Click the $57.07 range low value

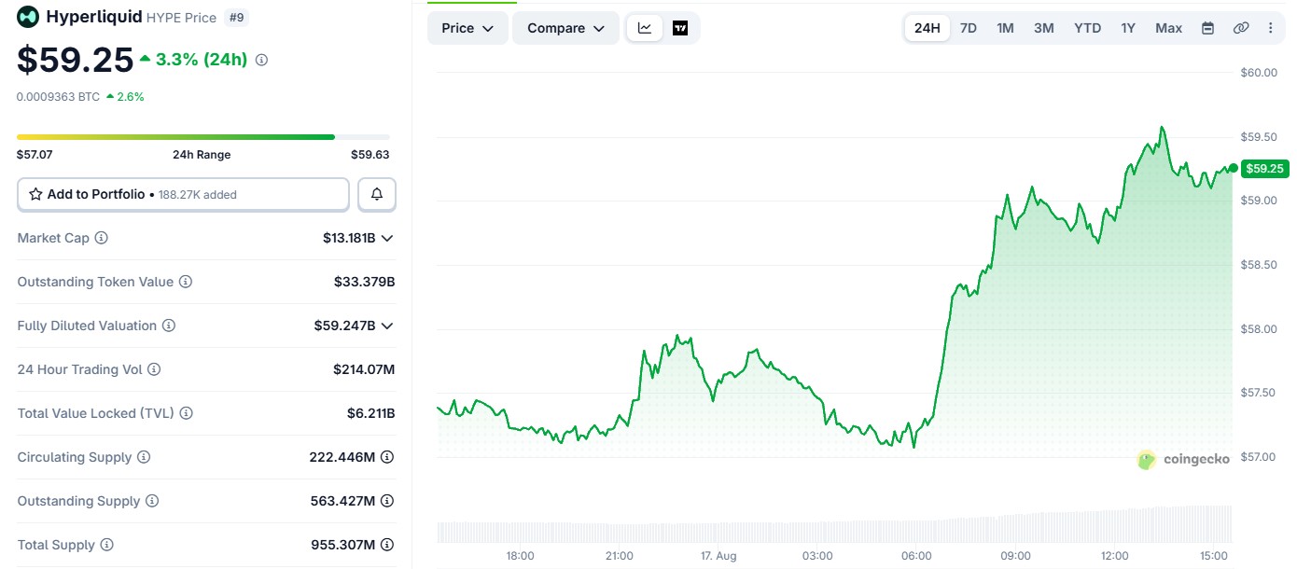(35, 155)
